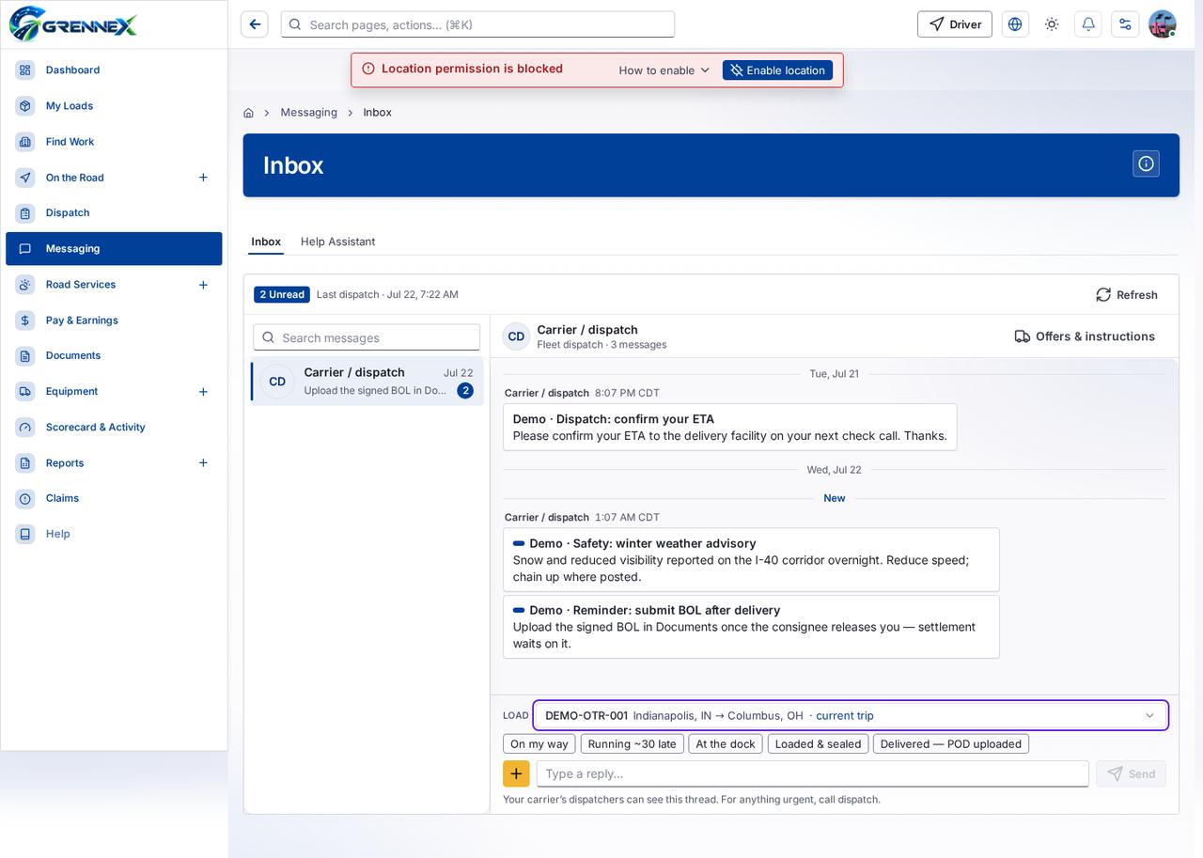
Task: Toggle the light/dark theme sun icon
Action: click(x=1052, y=24)
